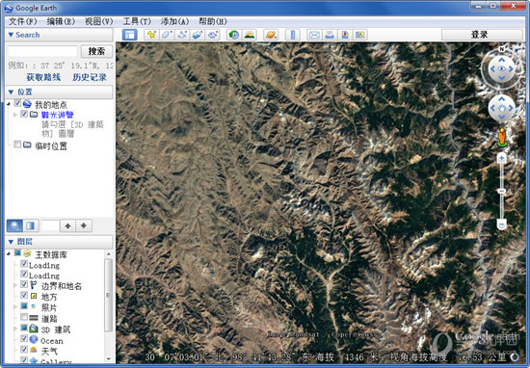Uncheck the Ocean layer checkbox
Screen dimensions: 530x368
[x=24, y=338]
